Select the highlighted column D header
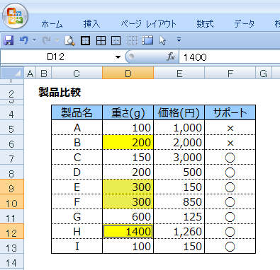Viewport: 280px width, 270px height. [128, 74]
